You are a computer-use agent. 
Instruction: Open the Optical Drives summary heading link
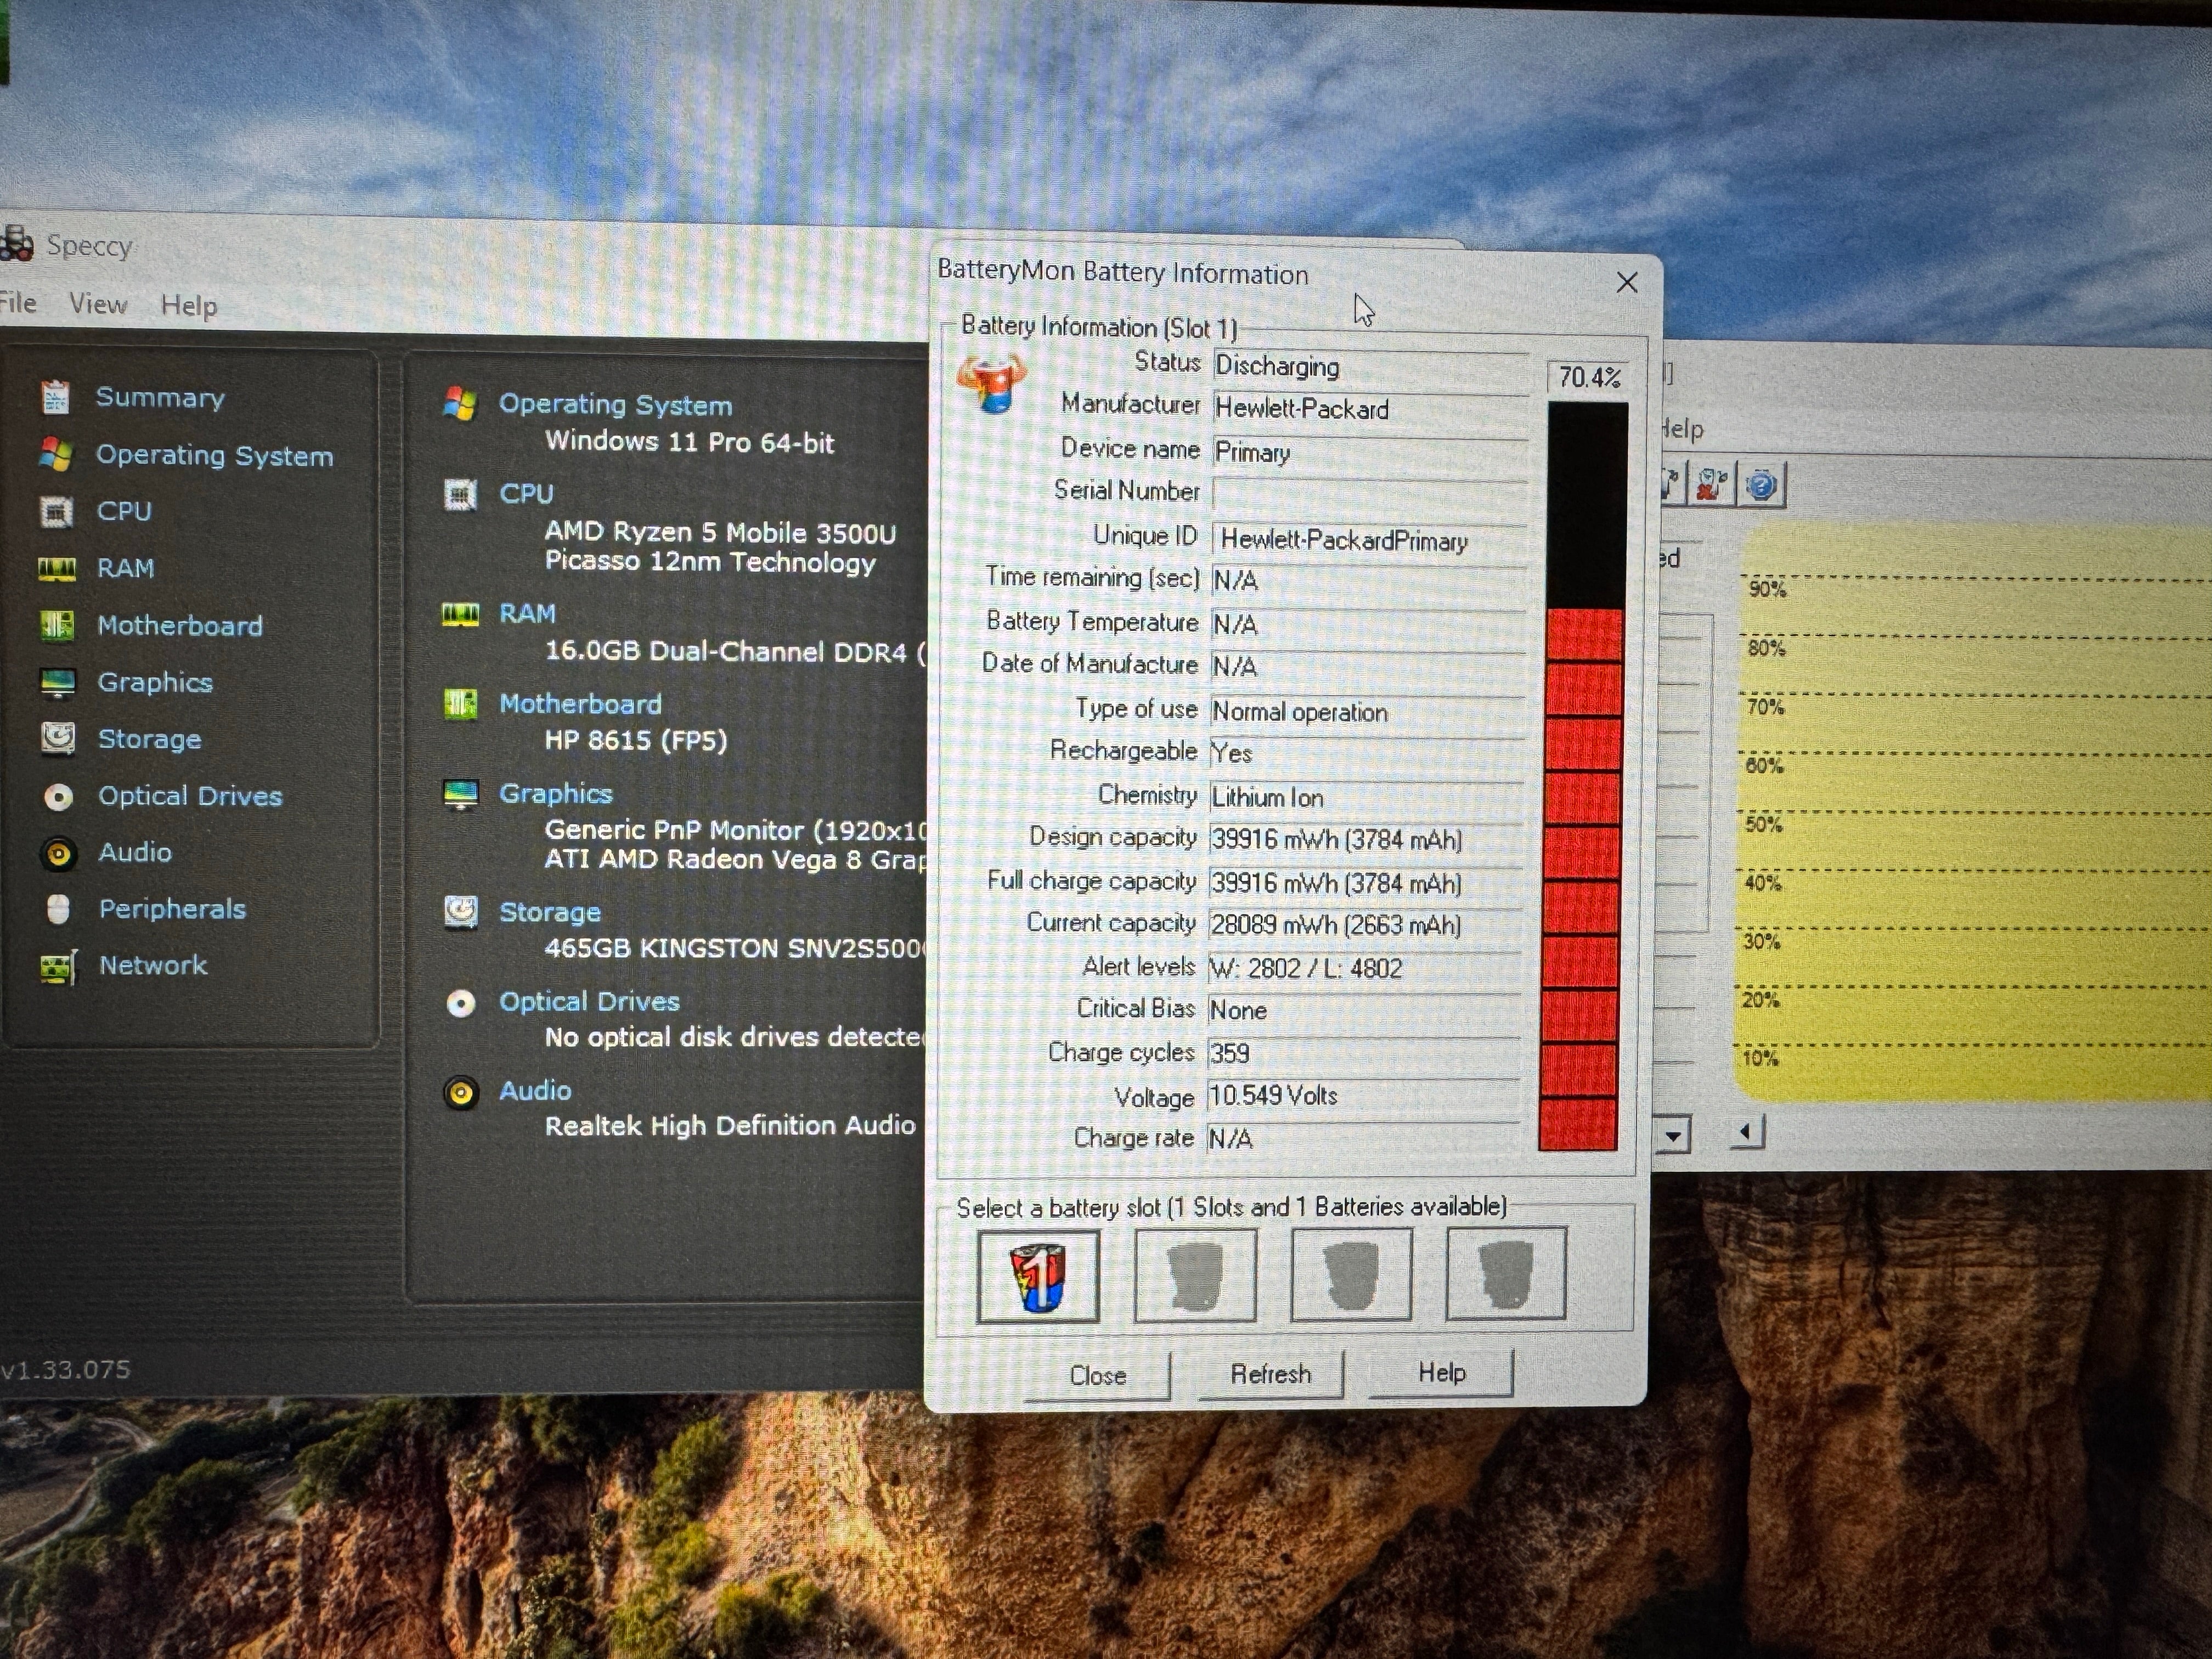[589, 1001]
